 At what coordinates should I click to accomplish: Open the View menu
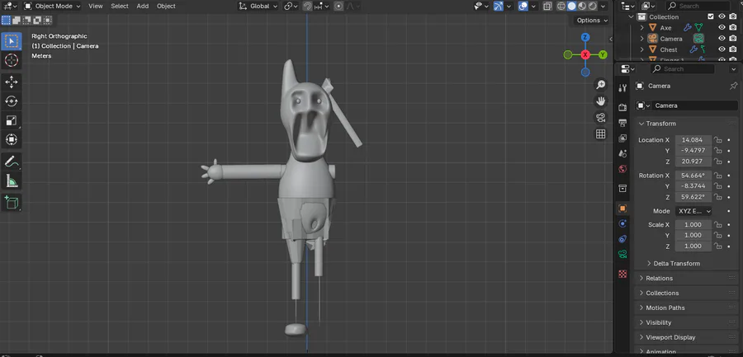coord(95,6)
